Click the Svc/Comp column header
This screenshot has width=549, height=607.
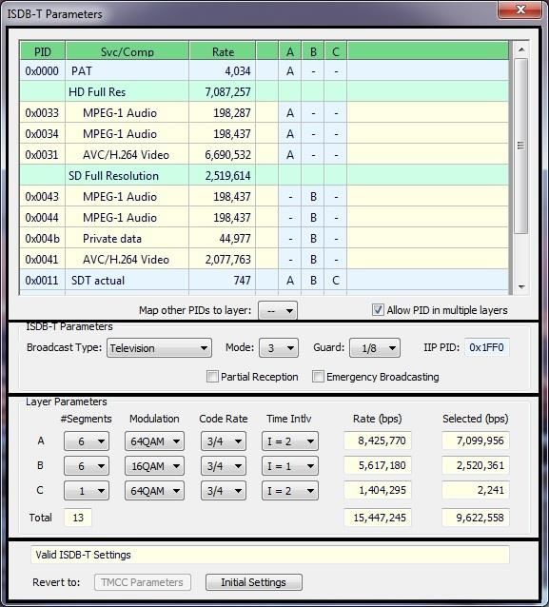click(127, 51)
